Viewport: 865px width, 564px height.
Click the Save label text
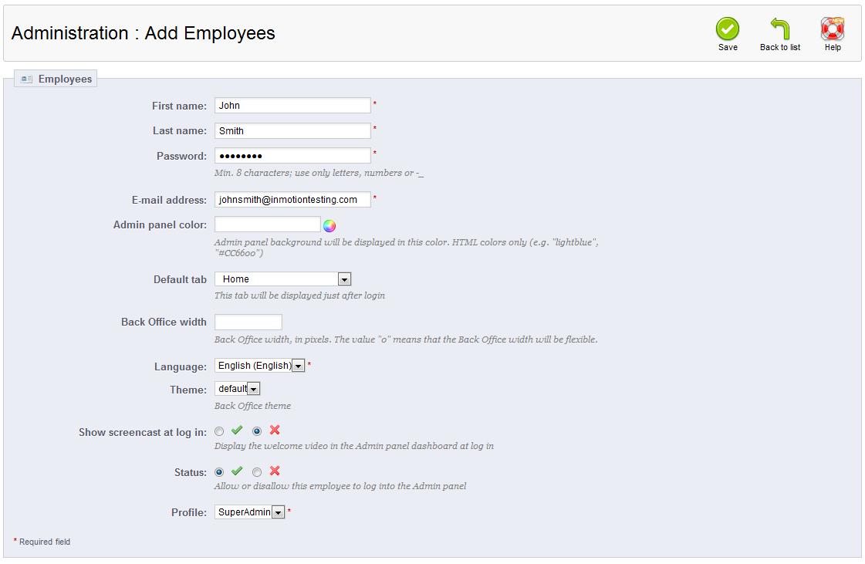point(728,48)
